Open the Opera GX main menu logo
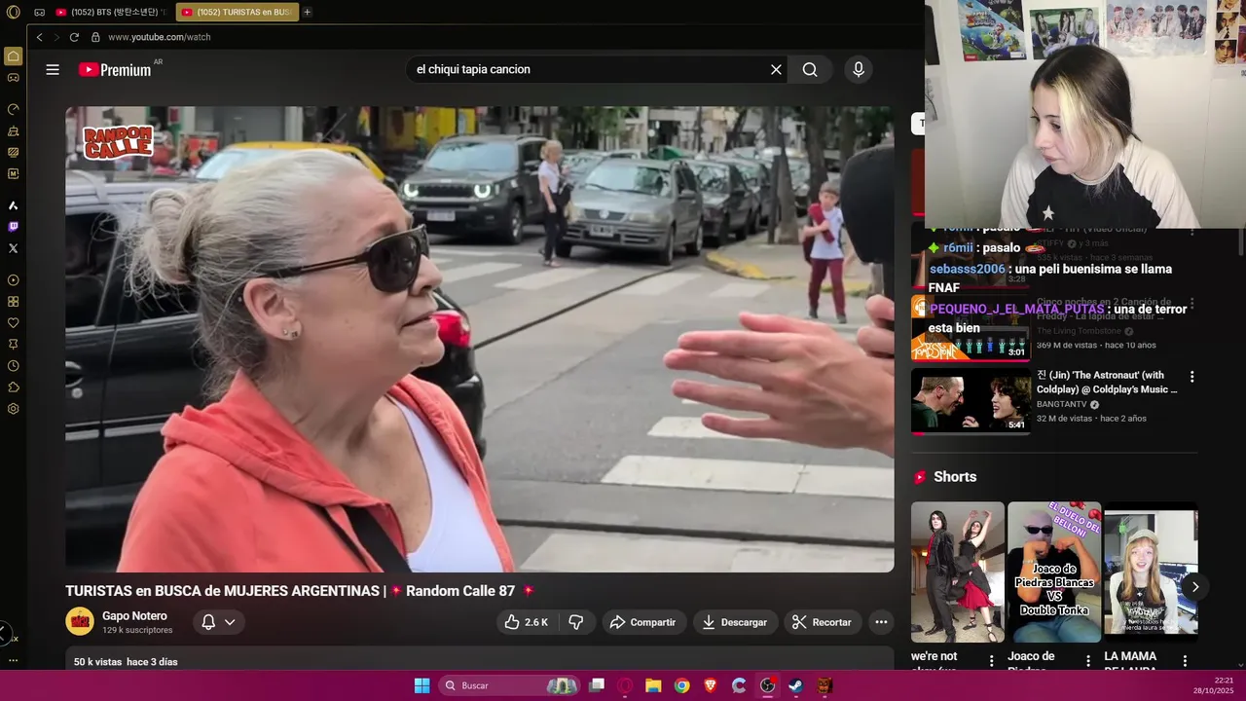This screenshot has height=701, width=1246. (13, 12)
